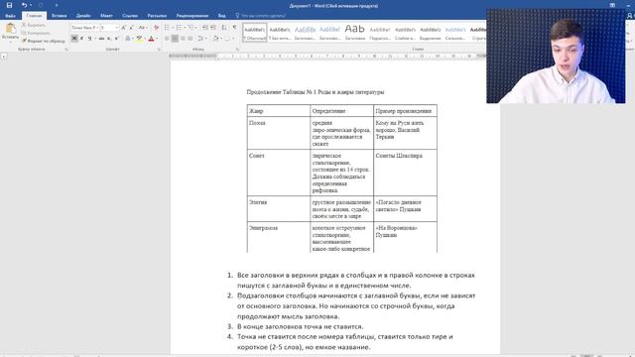Sort text alphabetically icon

[x=224, y=28]
